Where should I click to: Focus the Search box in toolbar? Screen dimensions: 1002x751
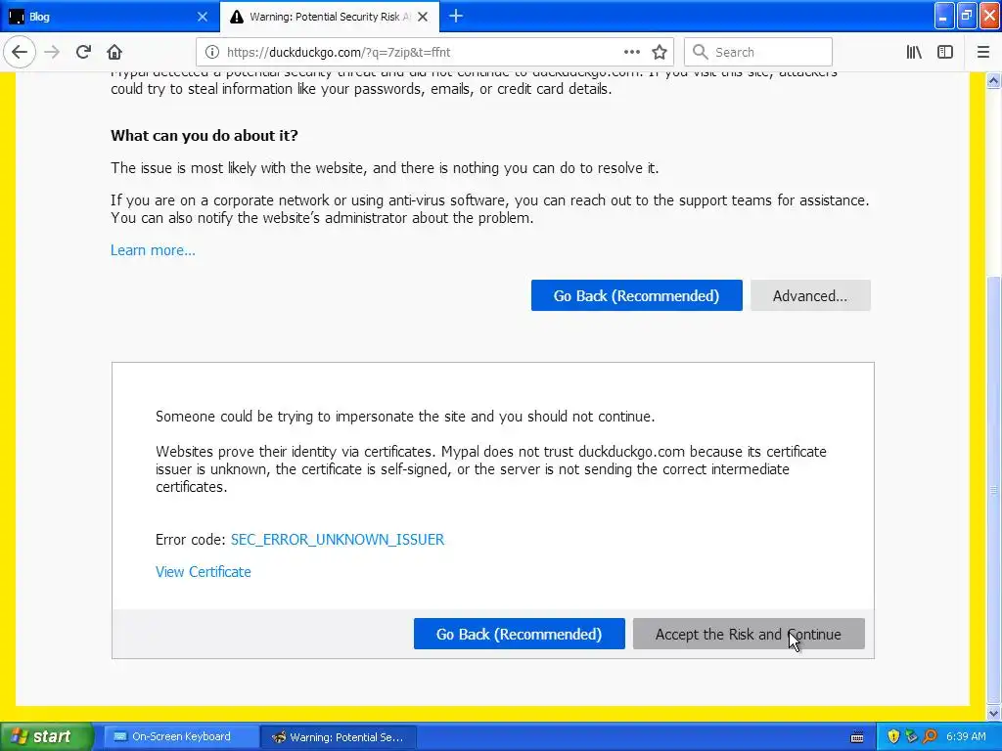[x=758, y=52]
